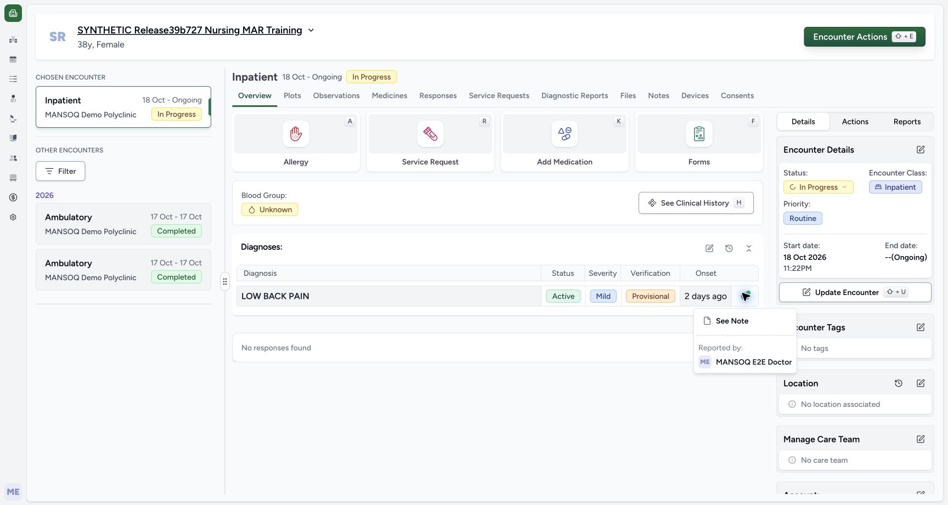The height and width of the screenshot is (505, 948).
Task: Open billing dollar icon in sidebar
Action: tap(13, 197)
